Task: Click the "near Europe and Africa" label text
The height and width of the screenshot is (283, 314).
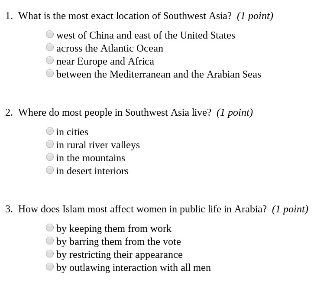Action: click(105, 62)
